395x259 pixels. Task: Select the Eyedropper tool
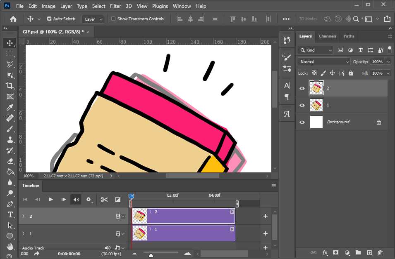(x=10, y=107)
